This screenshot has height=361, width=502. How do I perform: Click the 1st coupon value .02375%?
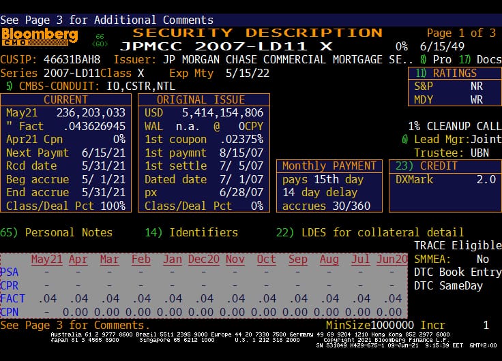241,140
